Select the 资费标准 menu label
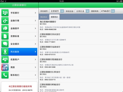Image resolution: width=123 pixels, height=92 pixels. tap(15, 36)
